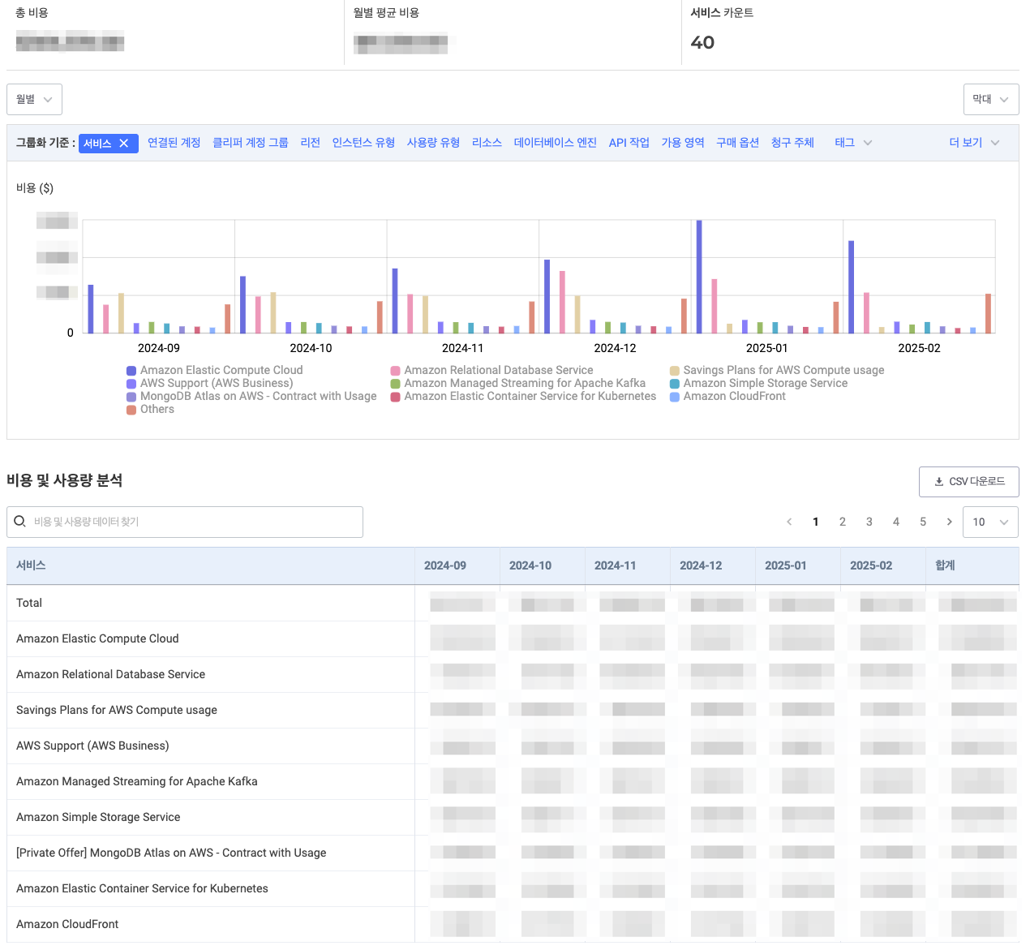Sort by the 서비스 column header

[x=211, y=565]
